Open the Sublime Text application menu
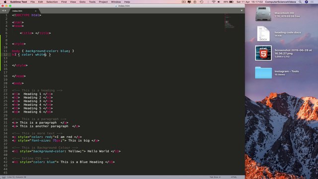This screenshot has height=179, width=318. pyautogui.click(x=18, y=2)
